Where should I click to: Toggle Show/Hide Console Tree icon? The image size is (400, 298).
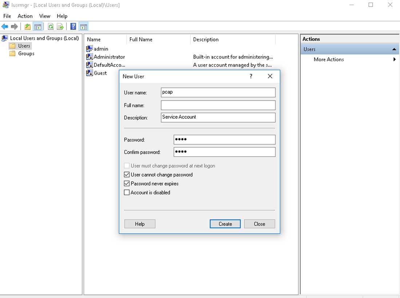coord(37,27)
